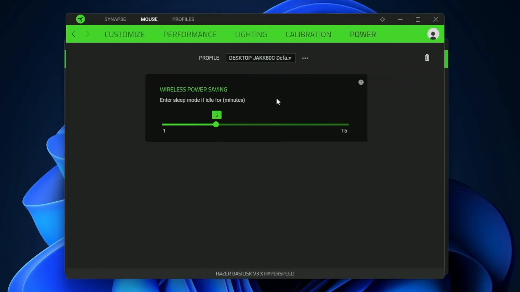Screen dimensions: 520x292
Task: Click the back navigation arrow
Action: pyautogui.click(x=73, y=34)
